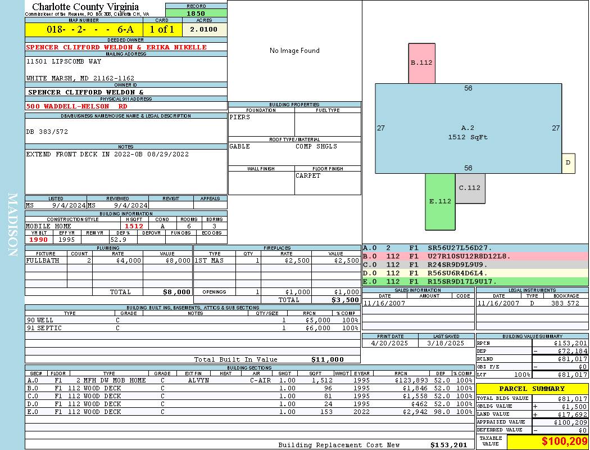
Task: Click LAND VALUE $17,692
Action: click(572, 414)
